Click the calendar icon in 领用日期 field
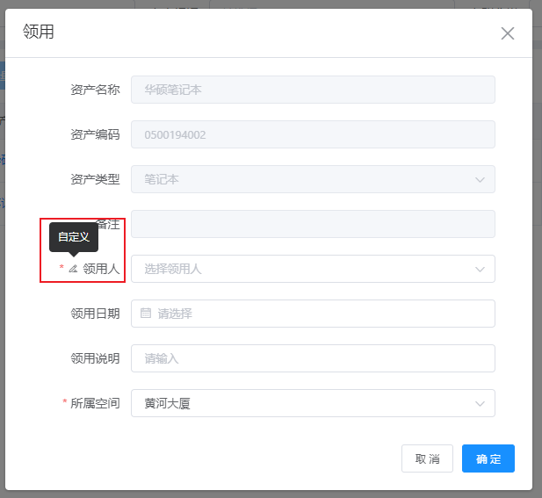Viewport: 542px width, 498px height. (146, 313)
